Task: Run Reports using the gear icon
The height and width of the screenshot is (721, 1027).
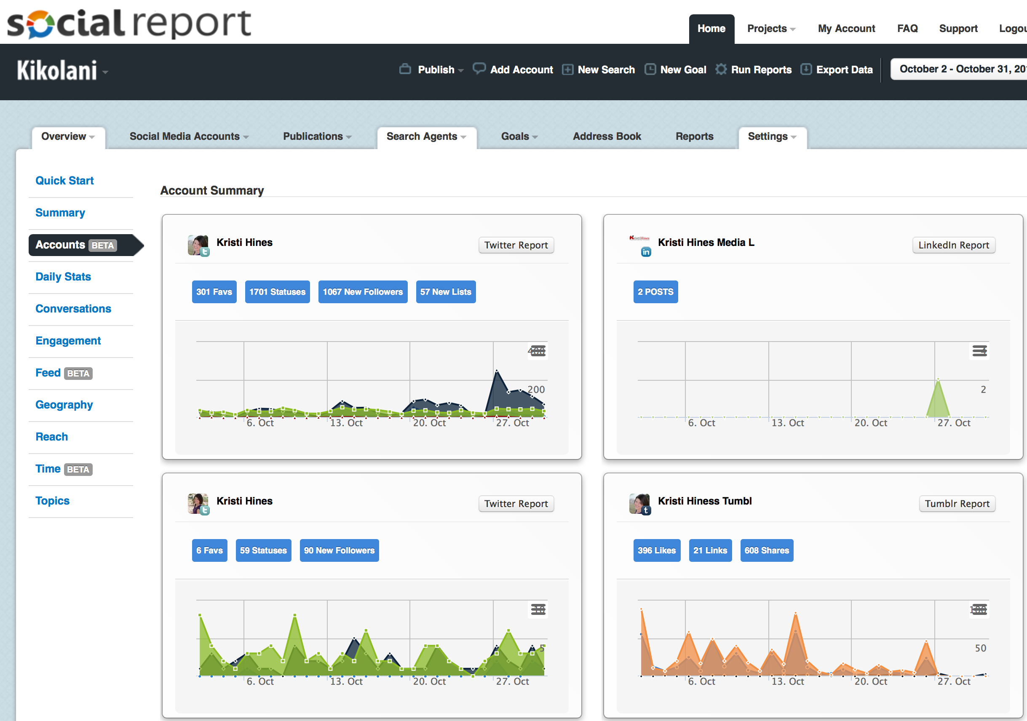Action: [721, 69]
